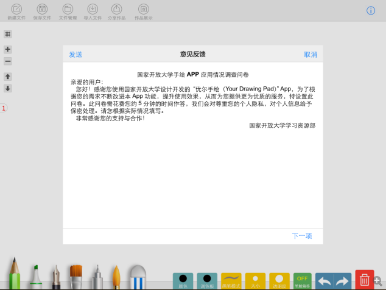386x290 pixels.
Task: Click the 新建文件 (new file) icon
Action: (17, 10)
